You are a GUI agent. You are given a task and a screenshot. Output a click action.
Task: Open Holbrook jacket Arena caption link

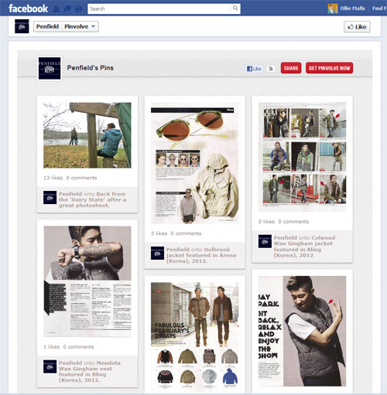[201, 255]
